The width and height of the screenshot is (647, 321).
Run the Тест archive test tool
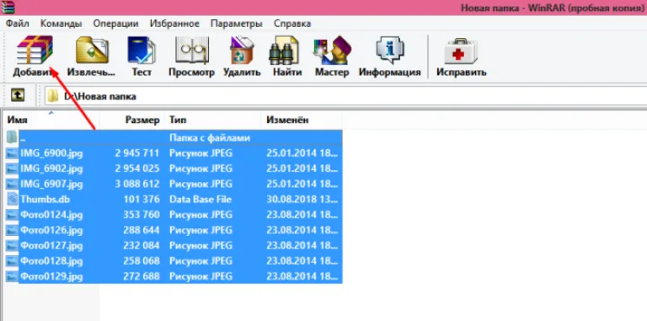coord(142,50)
